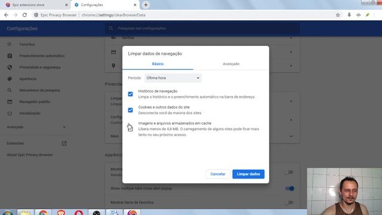Uncheck Cookies e outros dados do site

[130, 110]
